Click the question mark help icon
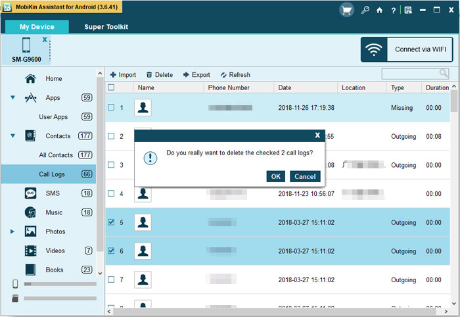The width and height of the screenshot is (460, 317). 393,11
